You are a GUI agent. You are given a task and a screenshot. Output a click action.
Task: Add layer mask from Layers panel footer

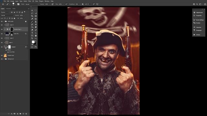click(15, 114)
